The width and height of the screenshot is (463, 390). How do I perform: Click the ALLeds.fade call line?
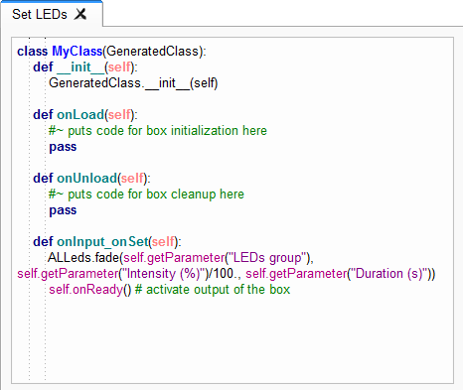pos(181,258)
